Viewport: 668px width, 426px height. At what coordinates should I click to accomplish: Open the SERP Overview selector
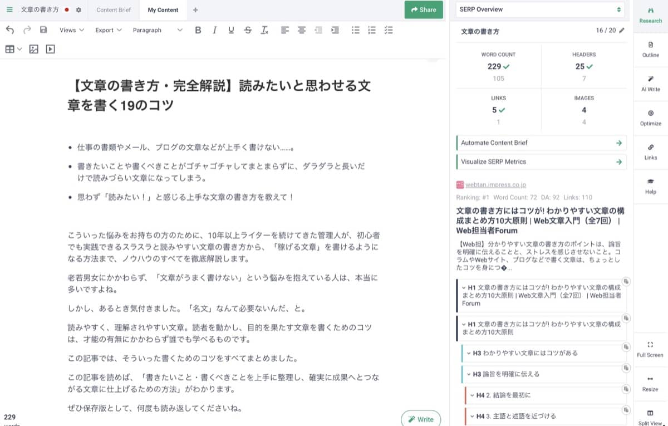tap(539, 9)
